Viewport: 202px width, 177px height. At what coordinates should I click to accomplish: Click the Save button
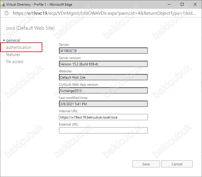(x=146, y=164)
